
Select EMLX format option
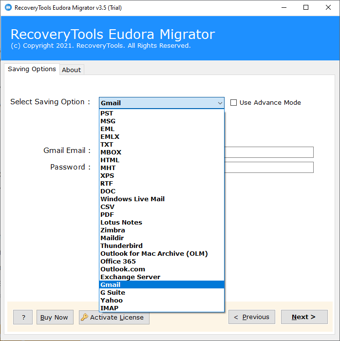(162, 137)
